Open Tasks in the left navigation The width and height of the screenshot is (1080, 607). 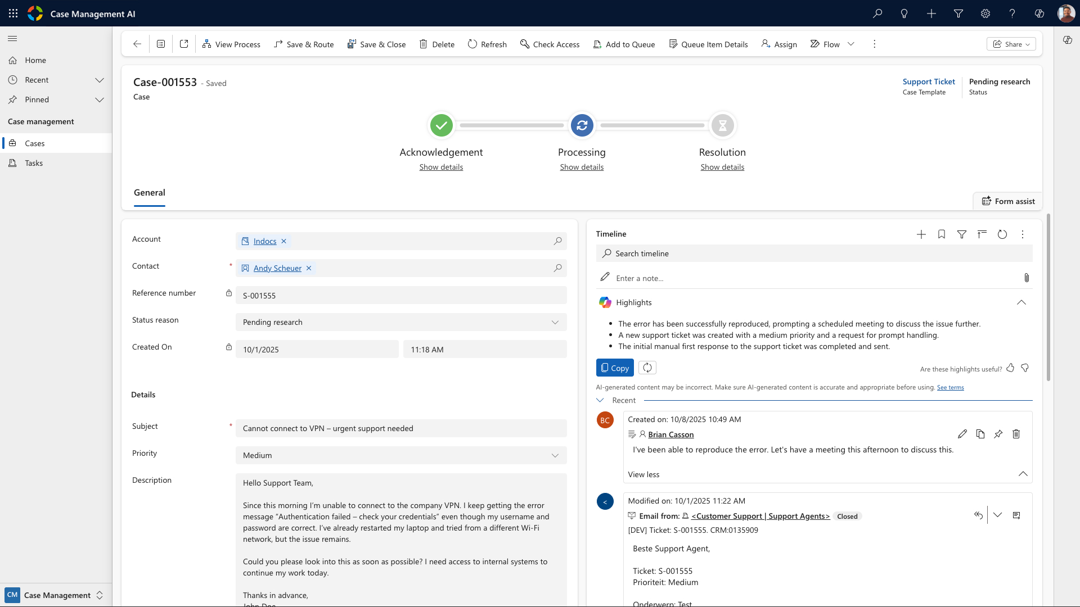pos(34,163)
